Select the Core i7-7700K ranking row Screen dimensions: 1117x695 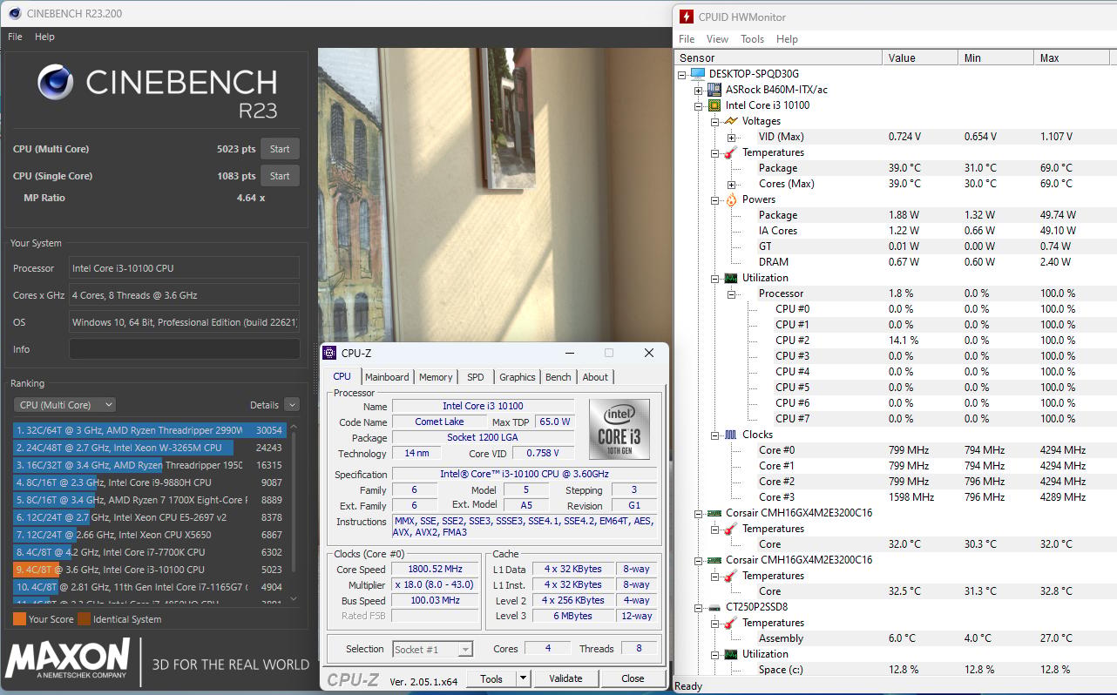150,552
